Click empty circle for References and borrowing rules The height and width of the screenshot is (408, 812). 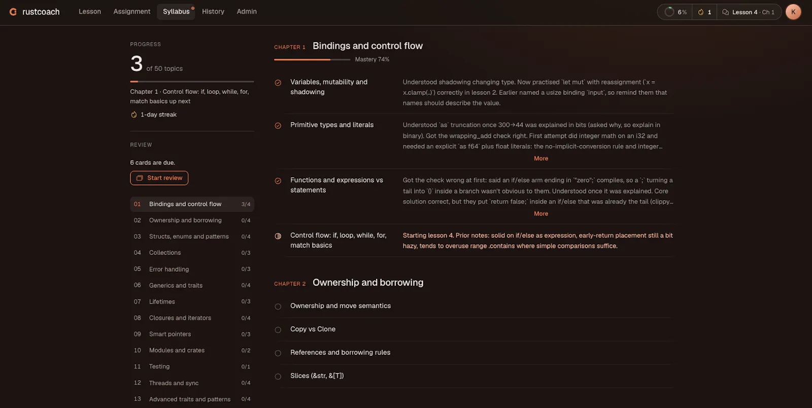tap(278, 353)
